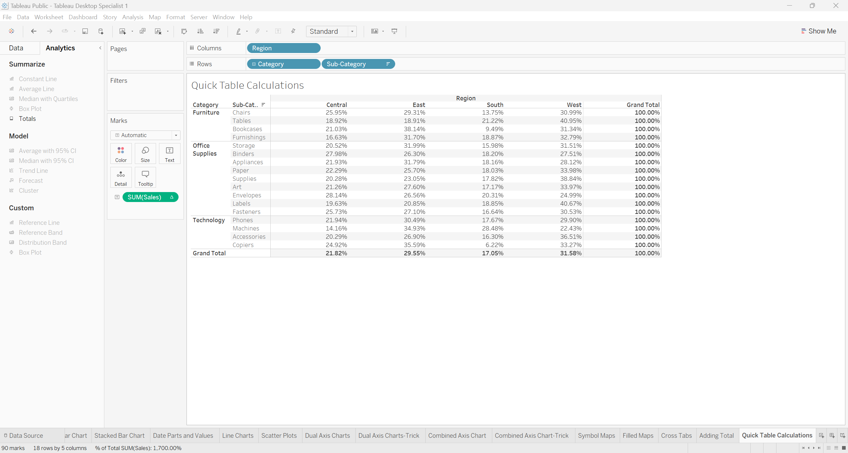Duplicate the worksheet with the toolbar icon

tap(142, 31)
